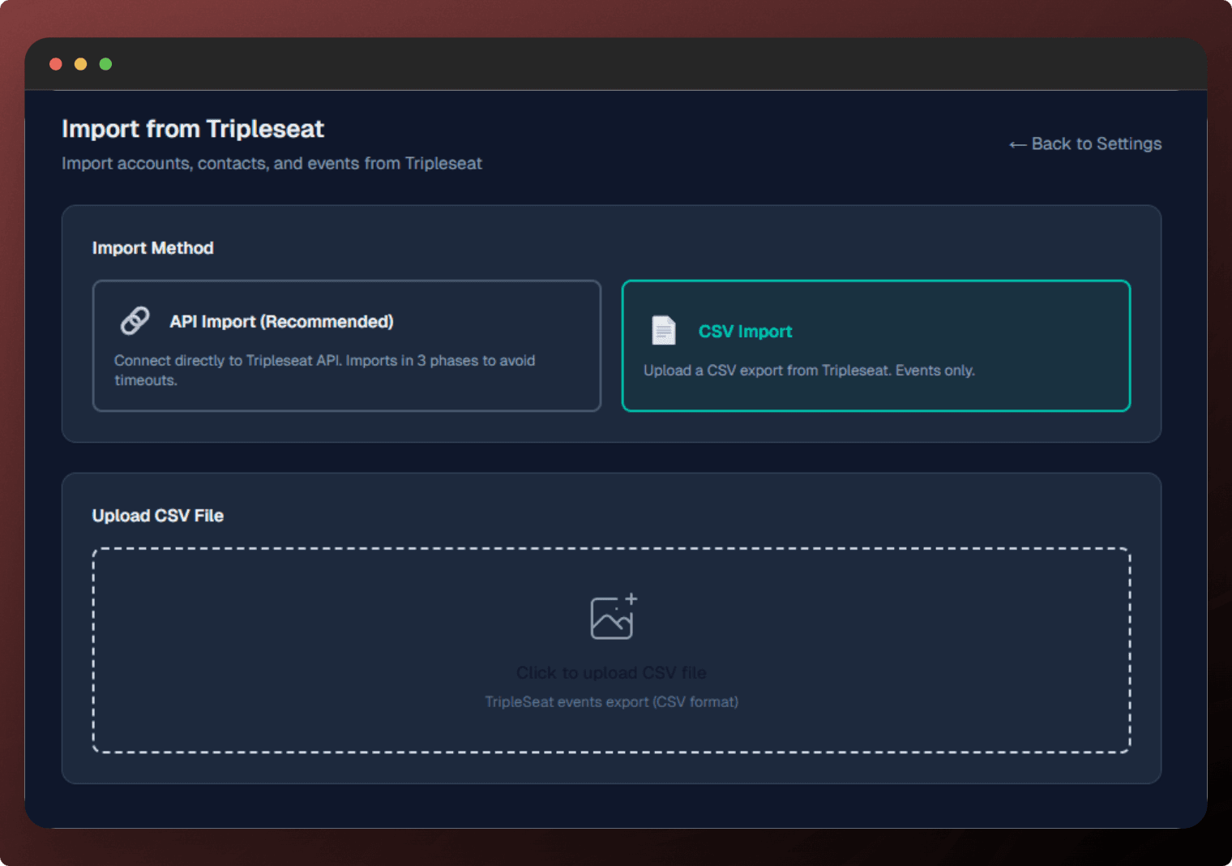Click the "Import from Tripleseat" page heading
The image size is (1232, 866).
[193, 129]
